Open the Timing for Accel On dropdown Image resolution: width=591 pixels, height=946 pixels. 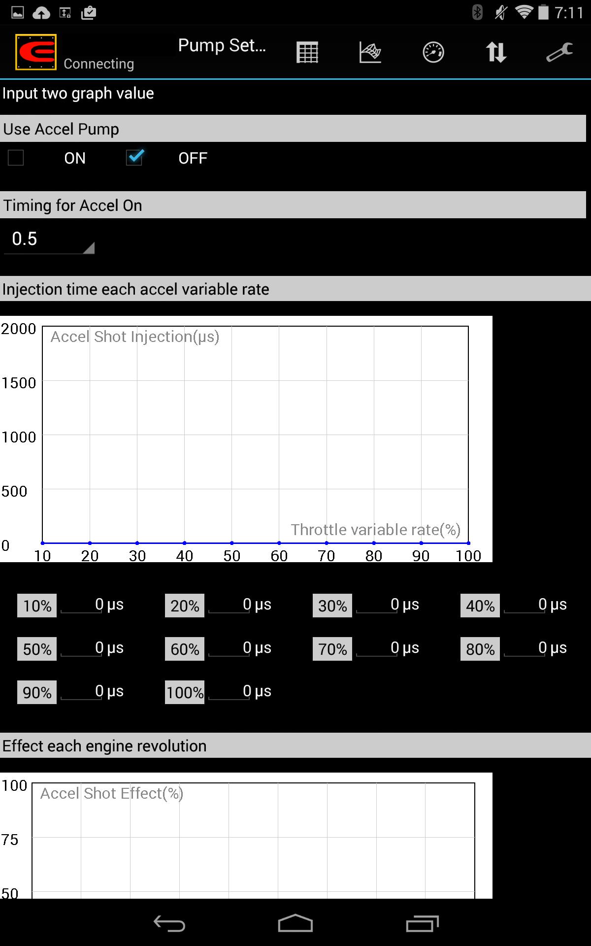click(x=49, y=239)
